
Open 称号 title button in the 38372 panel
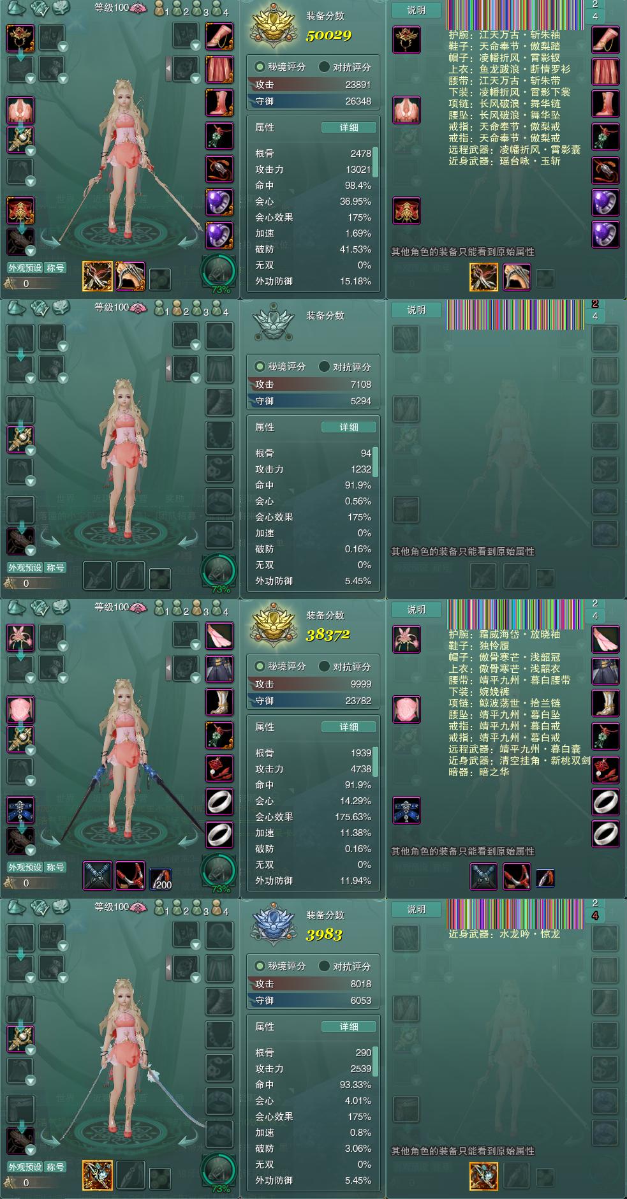pos(55,867)
